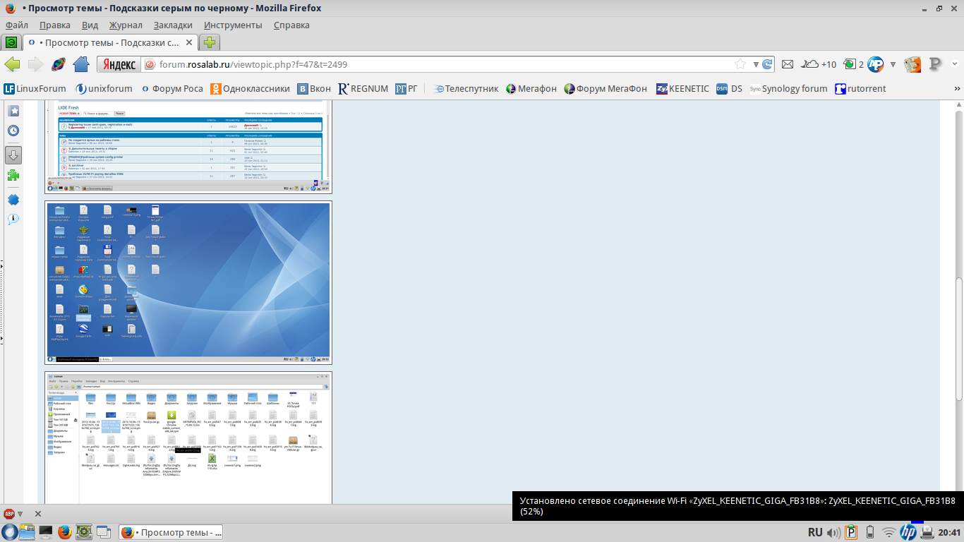Open the weather +10 toolbar widget
Image resolution: width=964 pixels, height=542 pixels.
[819, 64]
